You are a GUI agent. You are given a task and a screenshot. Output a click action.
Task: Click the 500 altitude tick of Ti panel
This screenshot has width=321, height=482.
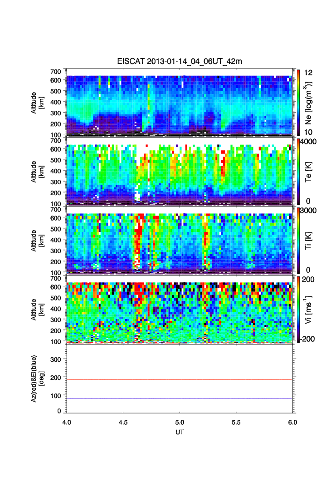click(55, 229)
